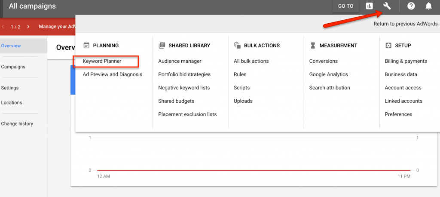Open Account access
Image resolution: width=440 pixels, height=197 pixels.
pos(403,88)
